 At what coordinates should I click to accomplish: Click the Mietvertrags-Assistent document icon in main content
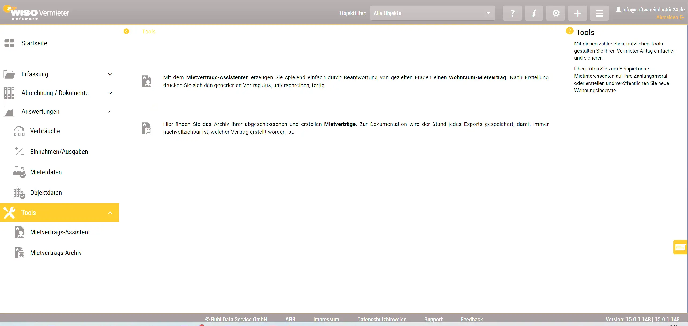pos(146,81)
